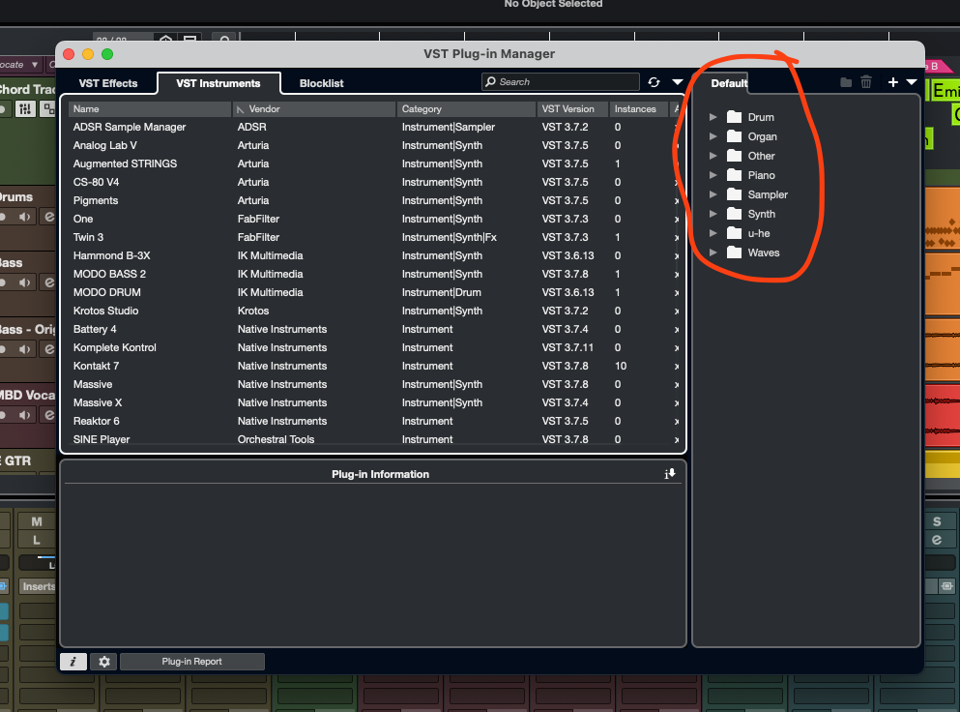Switch to the VST Effects tab
960x712 pixels.
click(x=108, y=83)
